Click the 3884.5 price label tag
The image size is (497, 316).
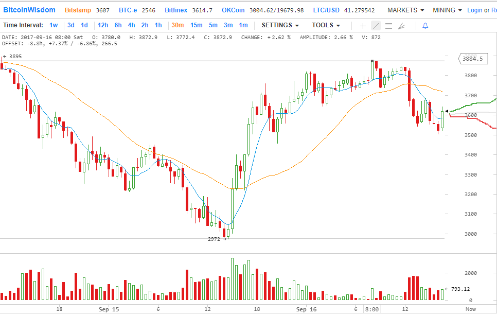tap(472, 59)
